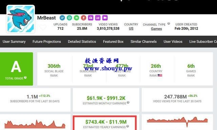Follow the Games channel type link
217x130 pixels.
coord(156,29)
